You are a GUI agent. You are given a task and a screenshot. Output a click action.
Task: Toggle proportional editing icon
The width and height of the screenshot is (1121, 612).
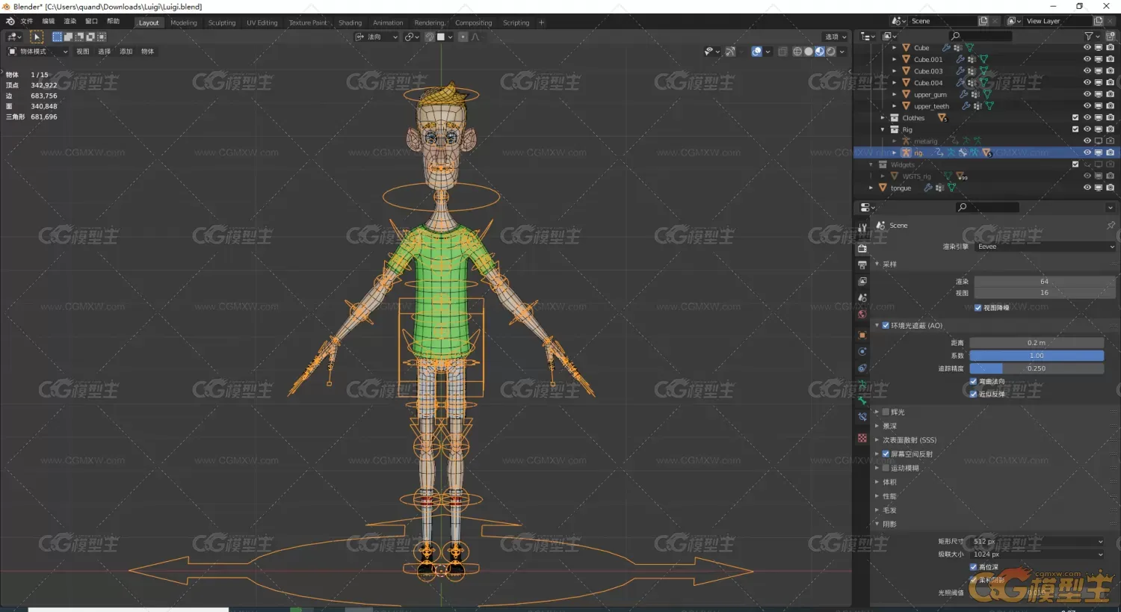pyautogui.click(x=463, y=37)
